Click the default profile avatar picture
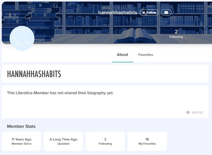 click(x=22, y=38)
